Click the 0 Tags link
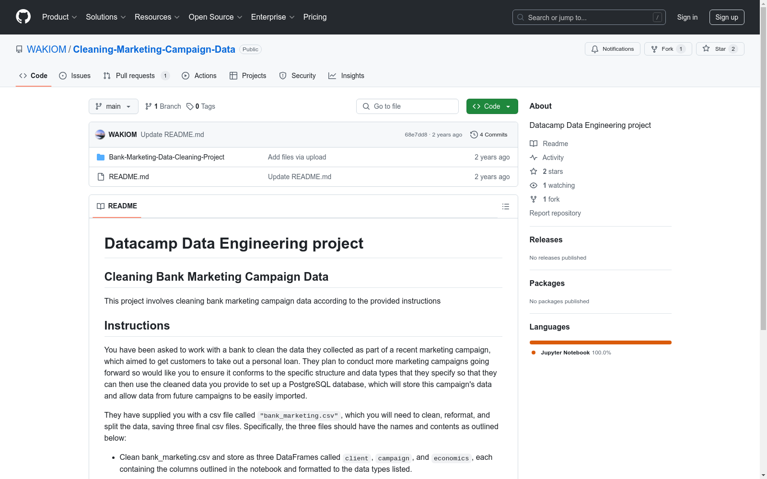 [201, 106]
